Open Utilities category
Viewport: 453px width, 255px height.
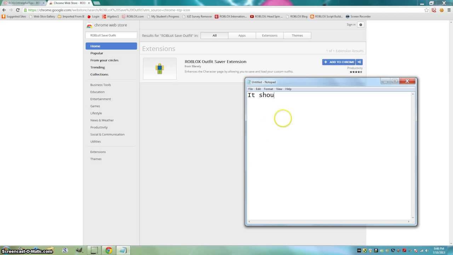tap(96, 142)
